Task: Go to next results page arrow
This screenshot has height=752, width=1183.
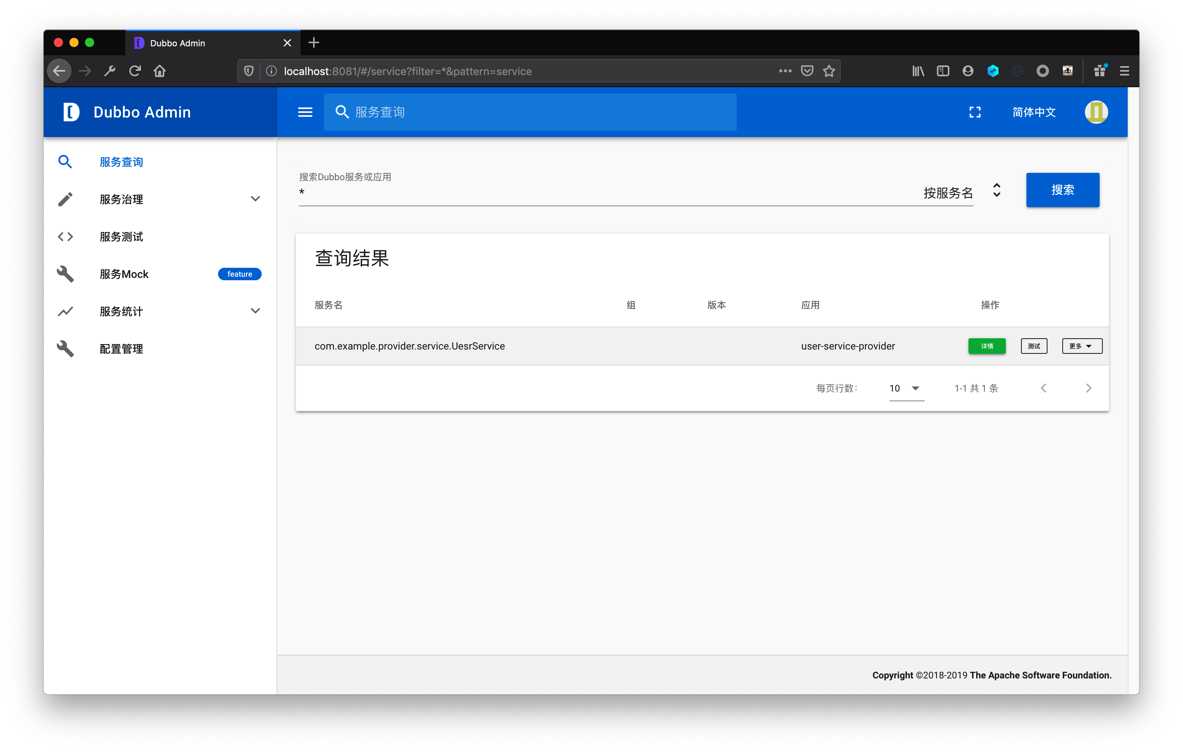Action: click(x=1088, y=388)
